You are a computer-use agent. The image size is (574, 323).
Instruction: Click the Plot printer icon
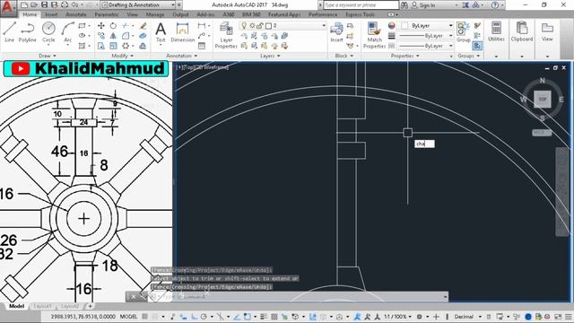(65, 5)
